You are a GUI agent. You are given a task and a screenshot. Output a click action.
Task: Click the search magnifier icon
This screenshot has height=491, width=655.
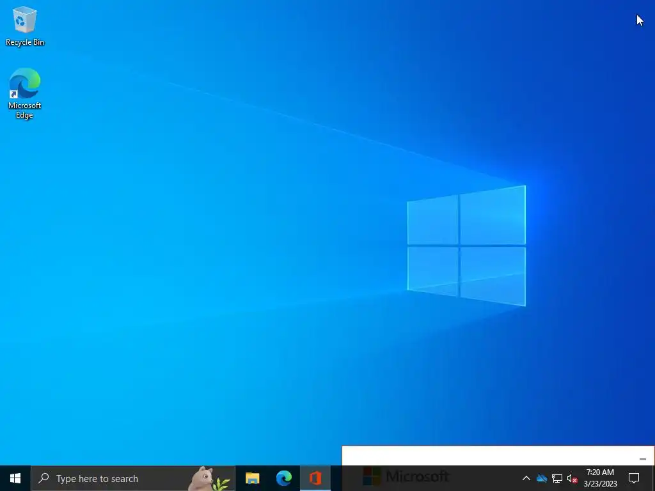44,478
